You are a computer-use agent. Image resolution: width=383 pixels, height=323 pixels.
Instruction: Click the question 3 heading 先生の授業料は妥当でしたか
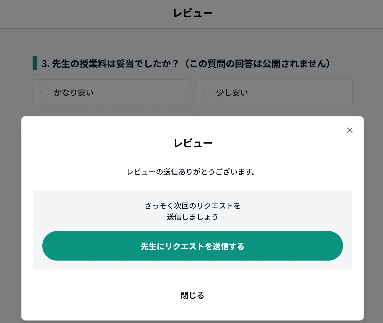(x=110, y=63)
